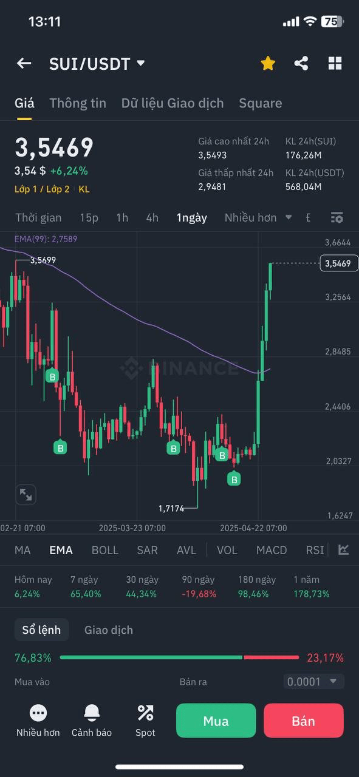359x777 pixels.
Task: Select the Thời gian chart interval
Action: [38, 217]
